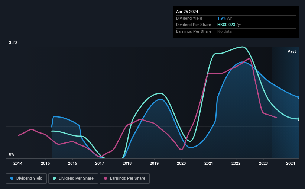Click the 2019 x-axis label
Screen dimensions: 305x189
[x=154, y=163]
